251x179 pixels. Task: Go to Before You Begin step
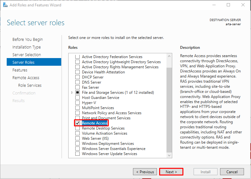(x=27, y=39)
